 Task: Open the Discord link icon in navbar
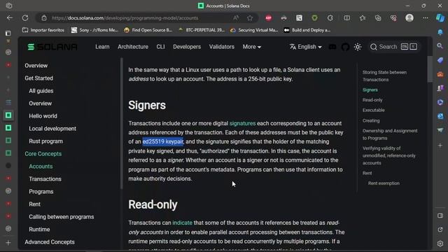pos(332,47)
